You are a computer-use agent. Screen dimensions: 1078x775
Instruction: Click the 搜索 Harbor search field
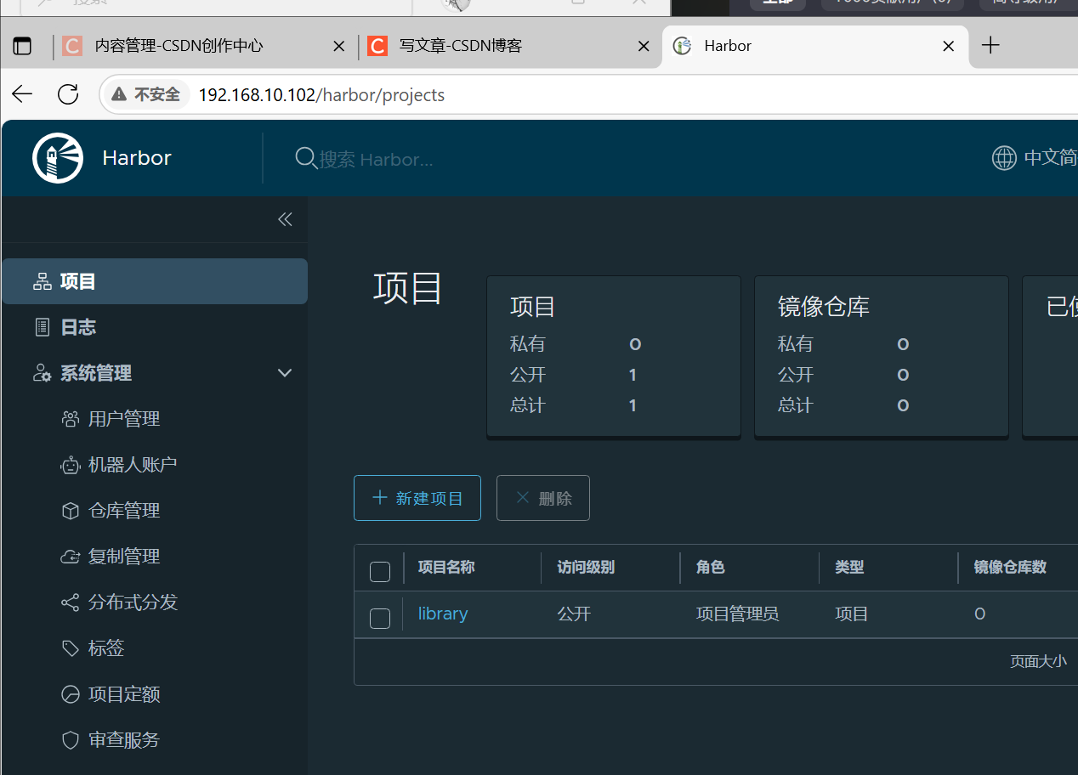pos(376,159)
